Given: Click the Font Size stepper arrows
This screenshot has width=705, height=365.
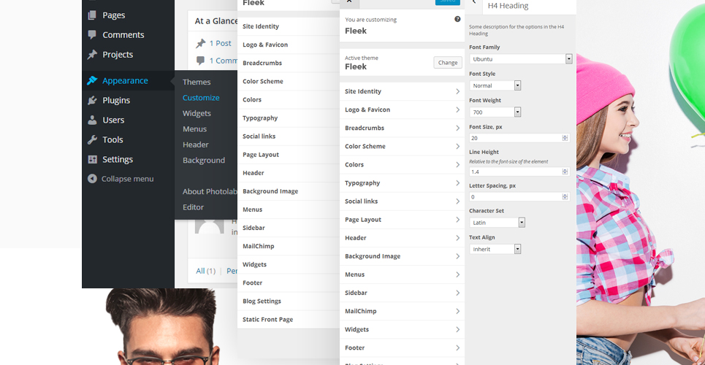Looking at the screenshot, I should click(x=565, y=138).
